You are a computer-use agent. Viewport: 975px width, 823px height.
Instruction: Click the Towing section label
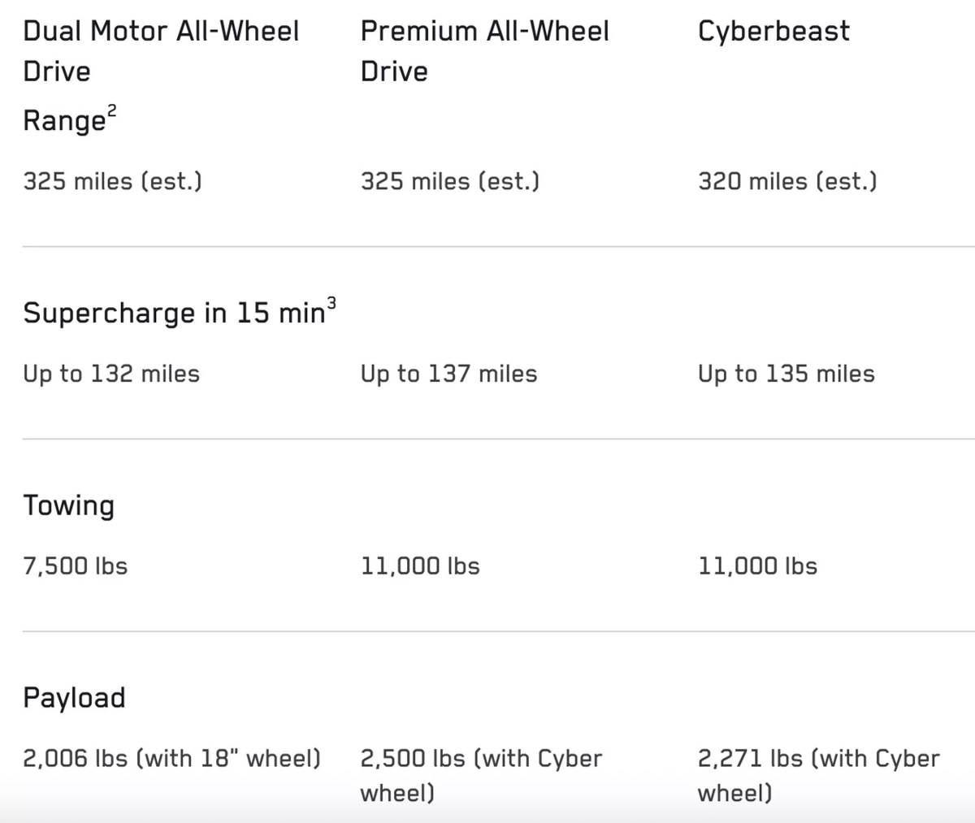tap(69, 505)
